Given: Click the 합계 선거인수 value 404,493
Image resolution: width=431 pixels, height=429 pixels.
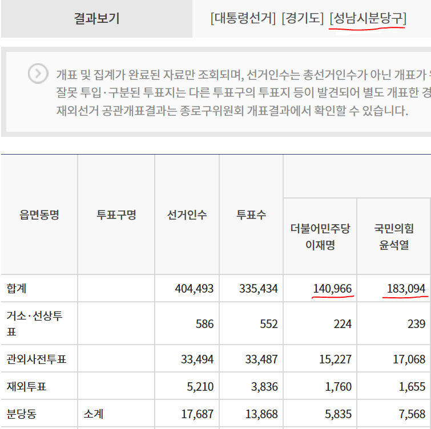Looking at the screenshot, I should click(194, 289).
